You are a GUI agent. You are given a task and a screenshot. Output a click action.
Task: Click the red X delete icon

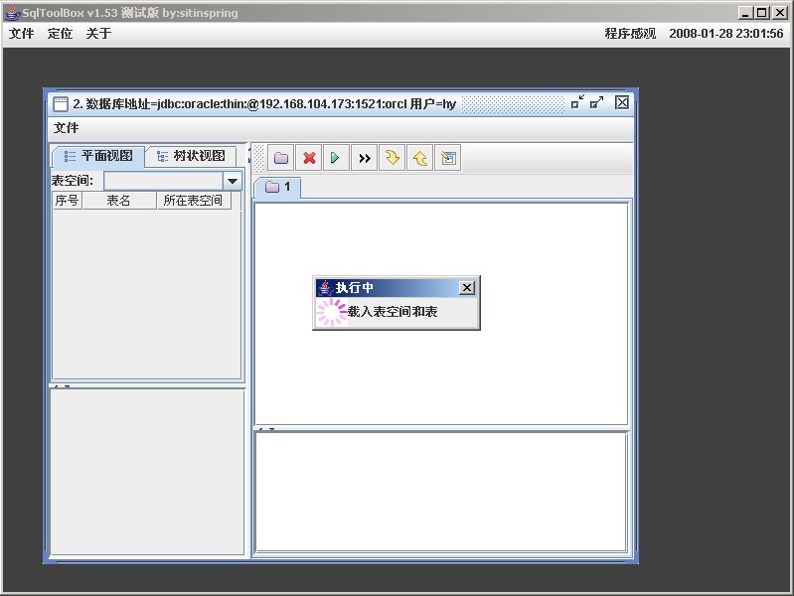click(x=309, y=158)
